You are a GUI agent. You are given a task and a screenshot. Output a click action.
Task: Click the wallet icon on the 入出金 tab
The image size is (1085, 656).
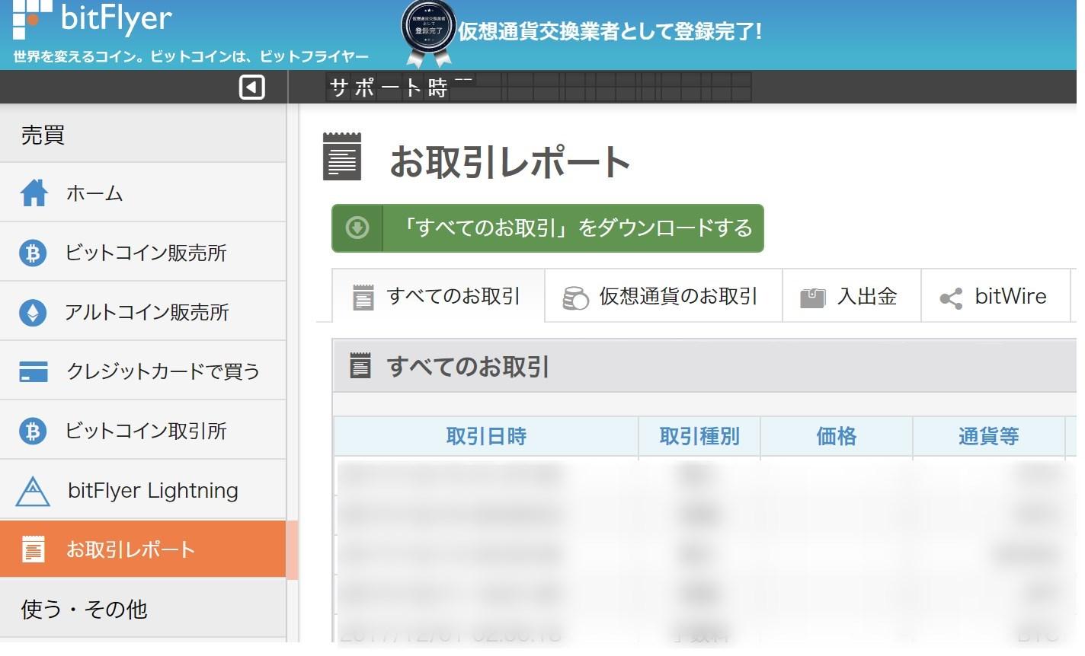[x=813, y=298]
